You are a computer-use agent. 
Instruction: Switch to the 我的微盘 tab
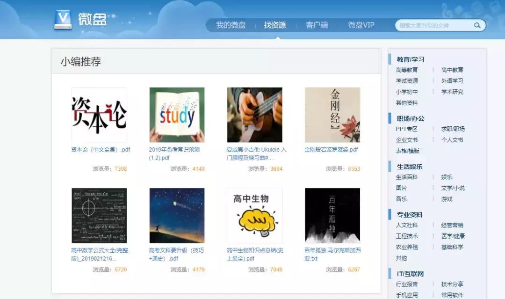(x=231, y=25)
